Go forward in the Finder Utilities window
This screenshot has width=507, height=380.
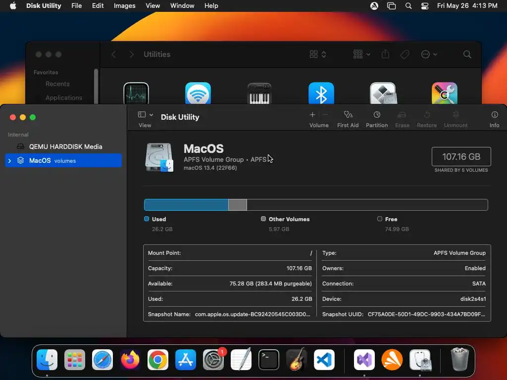click(131, 54)
